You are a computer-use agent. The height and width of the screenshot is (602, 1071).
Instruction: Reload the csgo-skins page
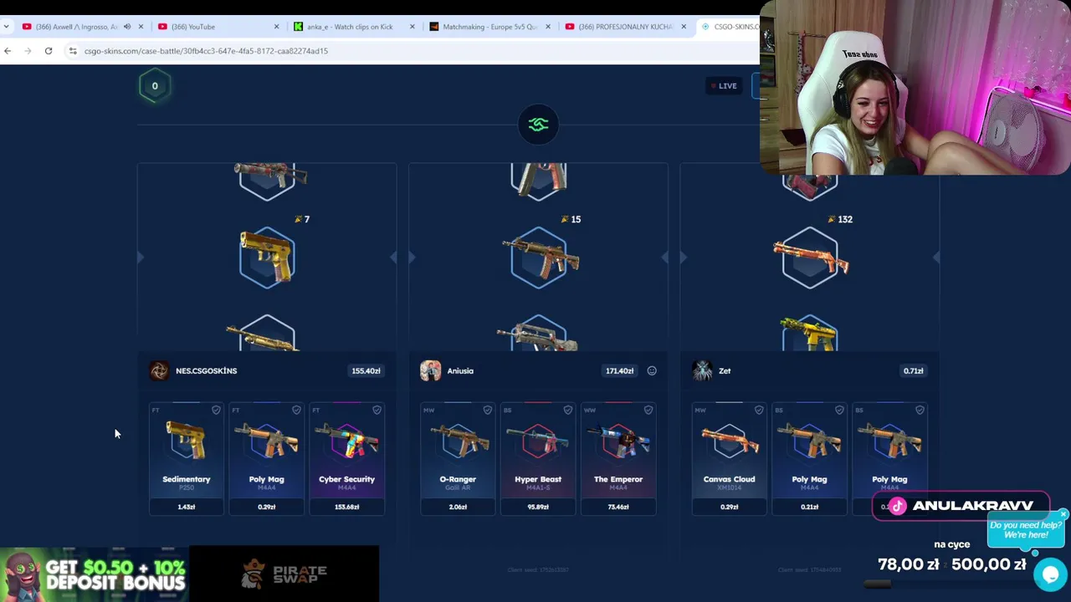coord(49,51)
